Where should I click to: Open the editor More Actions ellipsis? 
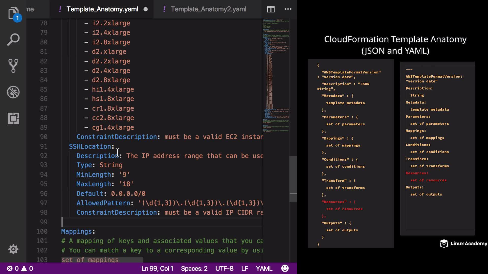click(288, 9)
